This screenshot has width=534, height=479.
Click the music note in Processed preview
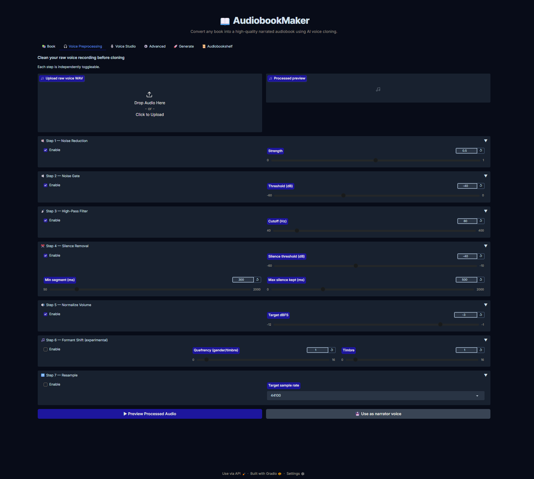pos(378,89)
